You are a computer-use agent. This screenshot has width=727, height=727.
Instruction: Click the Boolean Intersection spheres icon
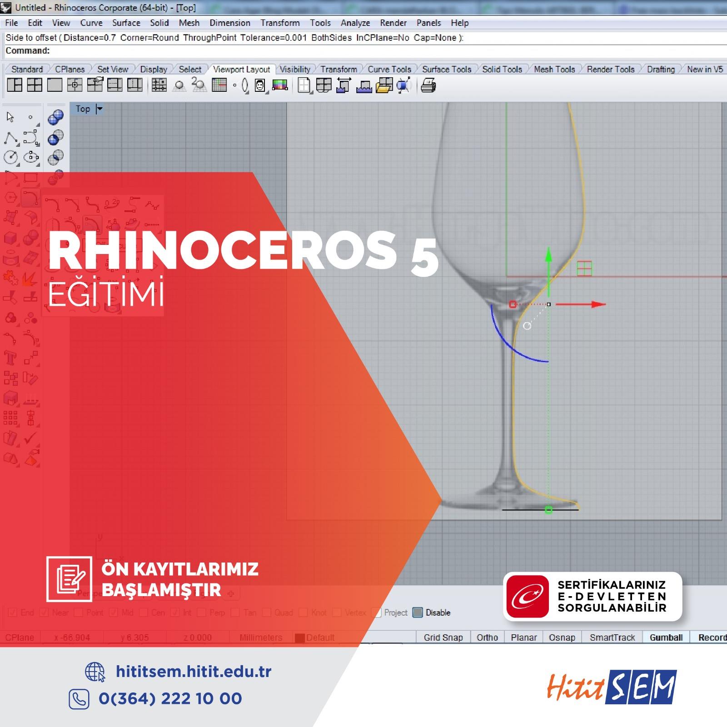pyautogui.click(x=56, y=157)
